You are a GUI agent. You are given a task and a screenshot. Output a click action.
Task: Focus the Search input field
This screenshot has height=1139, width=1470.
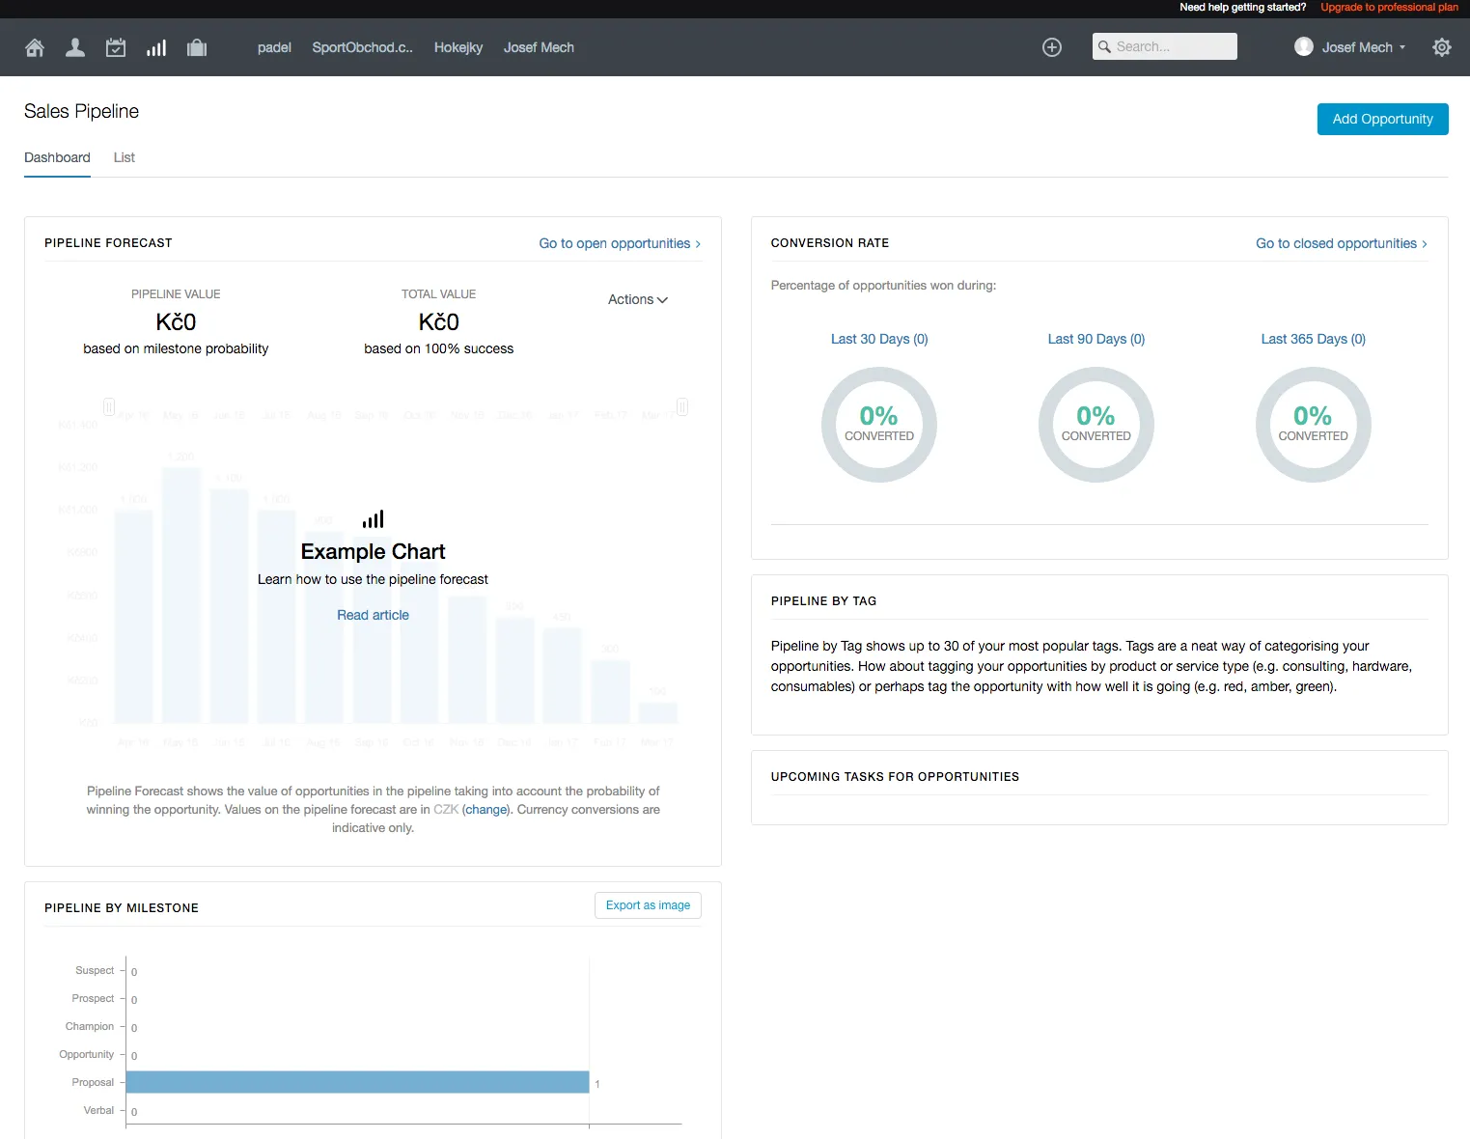1165,46
